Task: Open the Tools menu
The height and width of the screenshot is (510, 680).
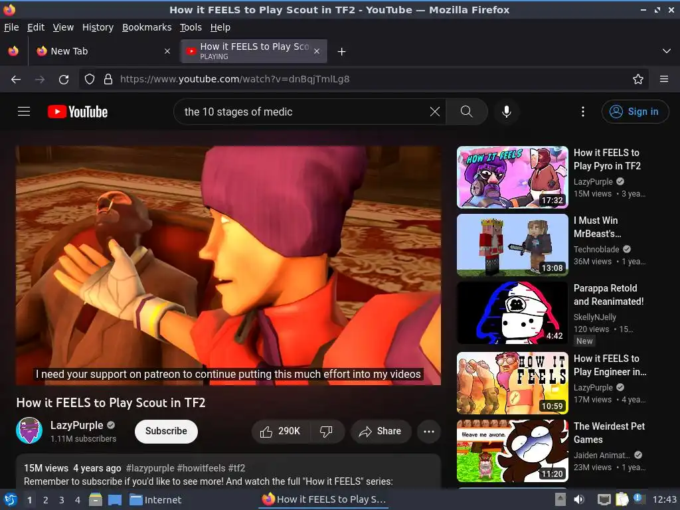Action: [191, 27]
